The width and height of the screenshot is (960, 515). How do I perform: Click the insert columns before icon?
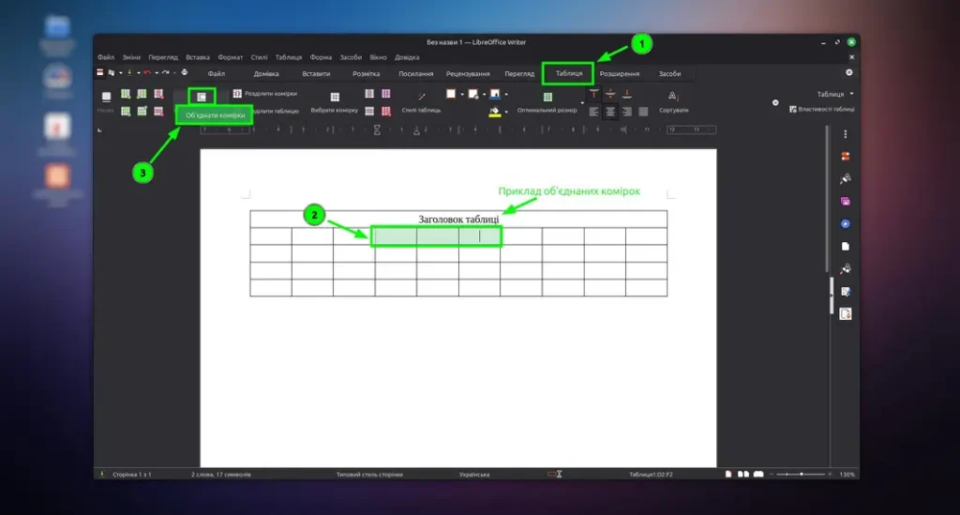[x=142, y=94]
